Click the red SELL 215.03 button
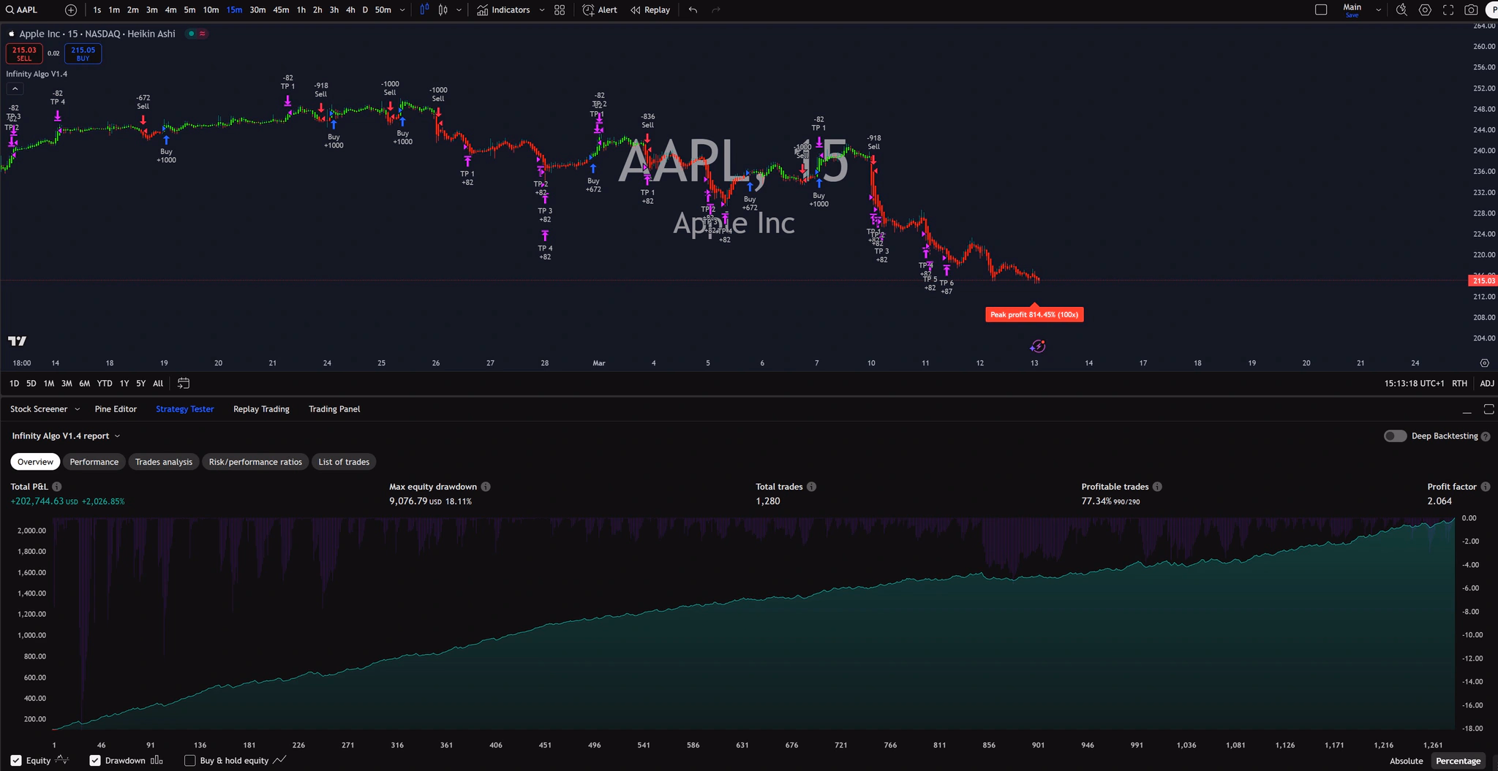The image size is (1498, 771). [24, 54]
